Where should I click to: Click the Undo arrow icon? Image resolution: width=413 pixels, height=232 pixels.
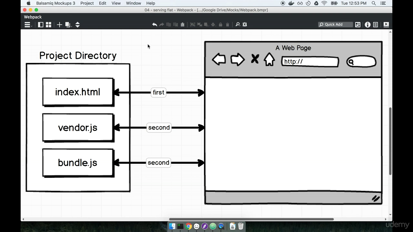click(155, 24)
